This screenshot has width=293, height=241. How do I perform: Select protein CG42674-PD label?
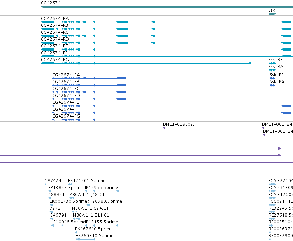click(66, 96)
